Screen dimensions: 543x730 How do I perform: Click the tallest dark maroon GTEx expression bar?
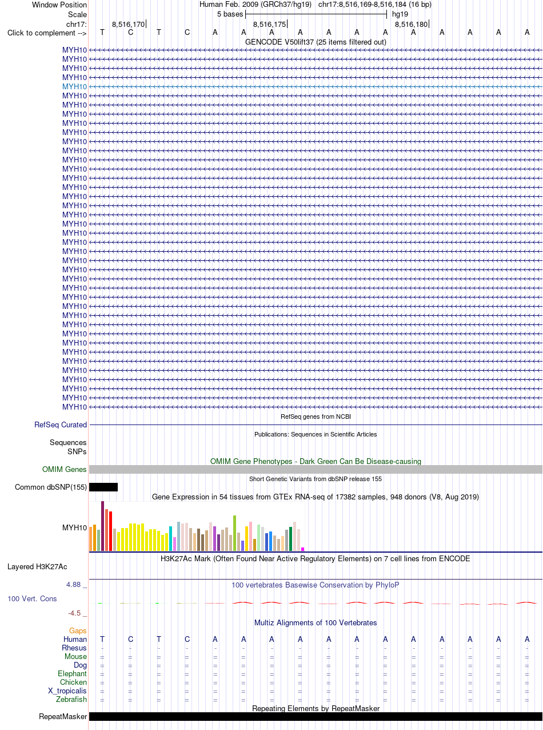(x=102, y=526)
